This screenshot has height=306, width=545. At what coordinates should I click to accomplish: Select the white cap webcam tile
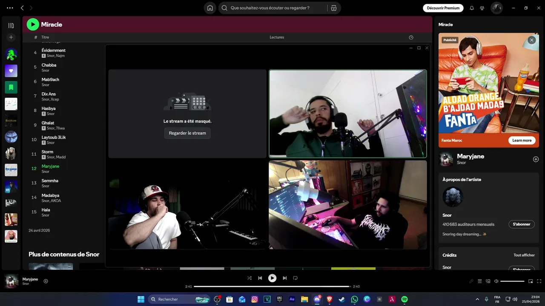click(187, 204)
